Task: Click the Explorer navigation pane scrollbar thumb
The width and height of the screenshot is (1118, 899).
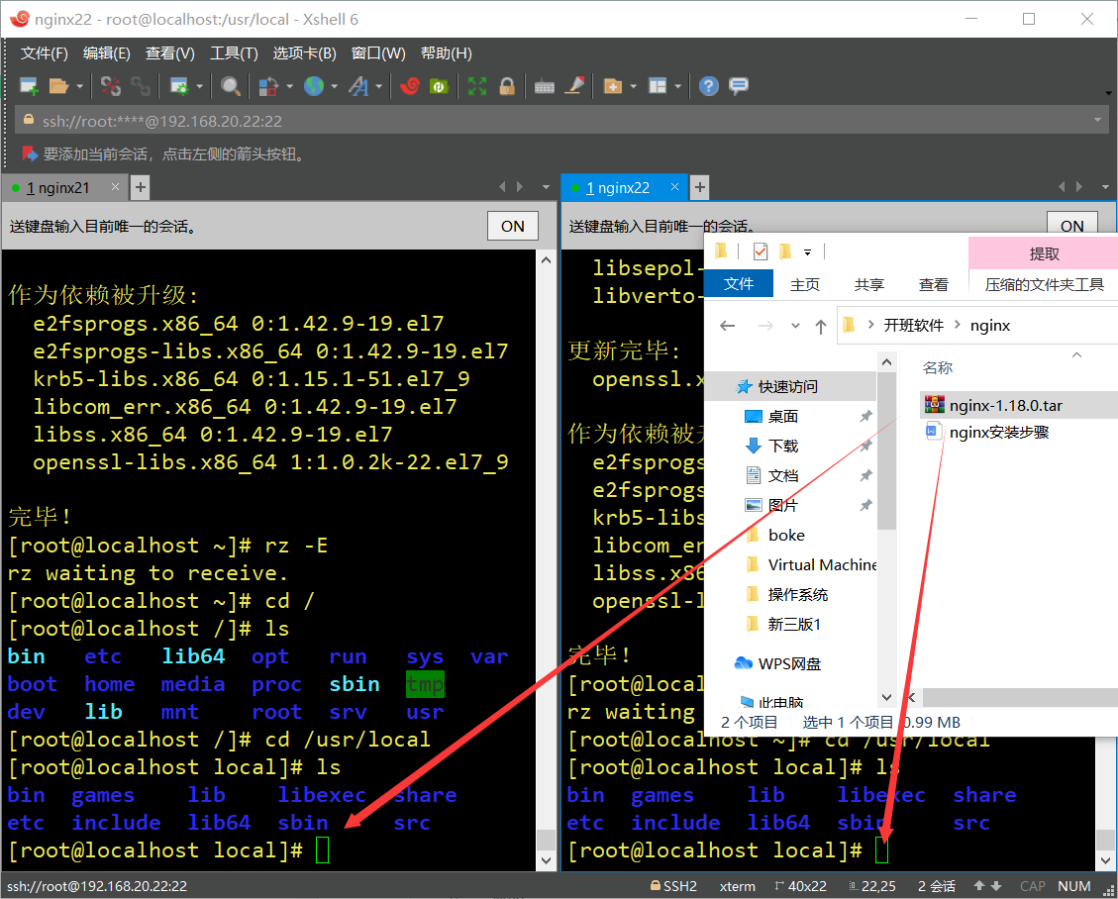Action: [886, 450]
